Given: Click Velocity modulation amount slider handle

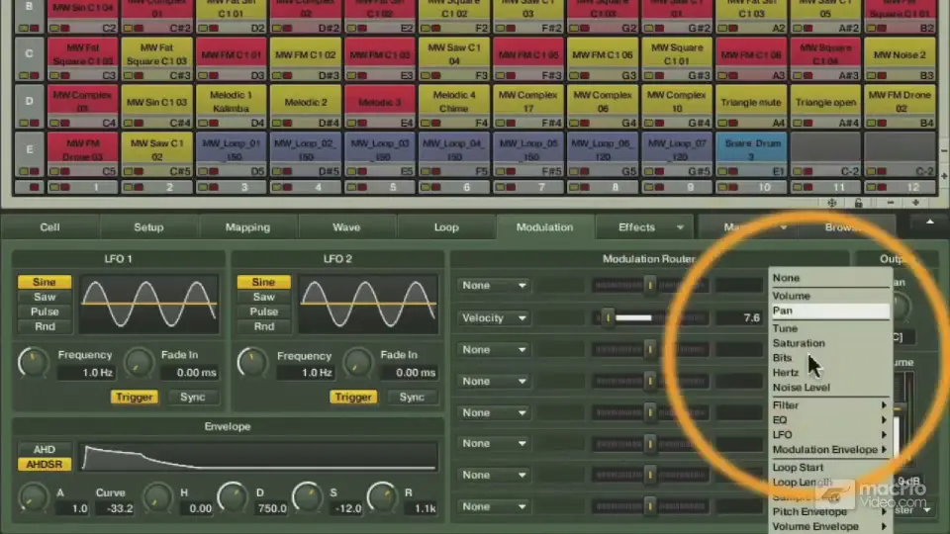Looking at the screenshot, I should click(608, 317).
